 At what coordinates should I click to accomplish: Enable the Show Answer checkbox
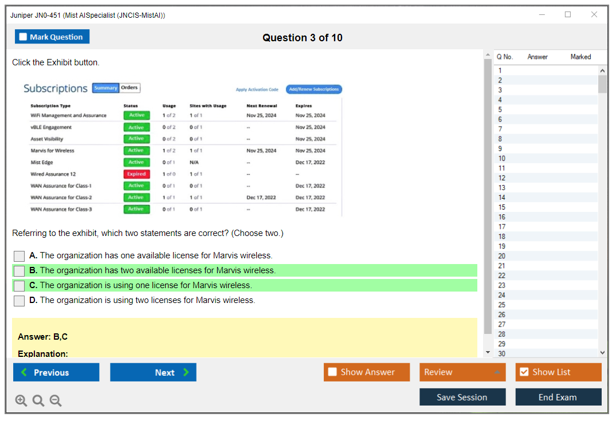(x=332, y=372)
